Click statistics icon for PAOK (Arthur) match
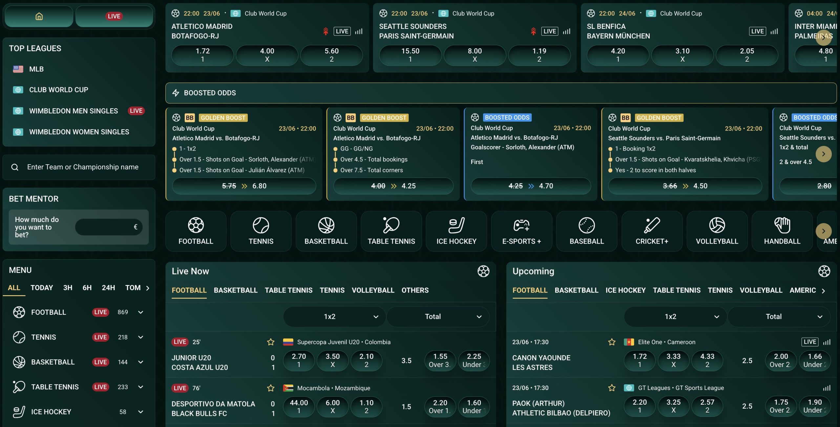 (x=827, y=388)
